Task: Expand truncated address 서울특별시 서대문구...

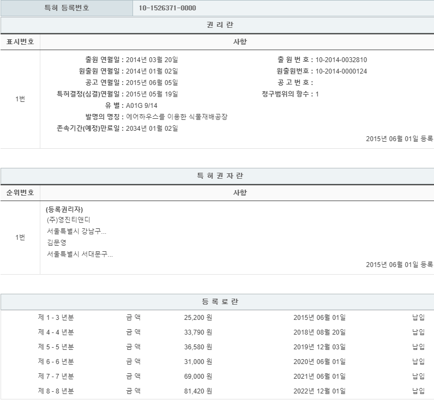Action: point(80,254)
